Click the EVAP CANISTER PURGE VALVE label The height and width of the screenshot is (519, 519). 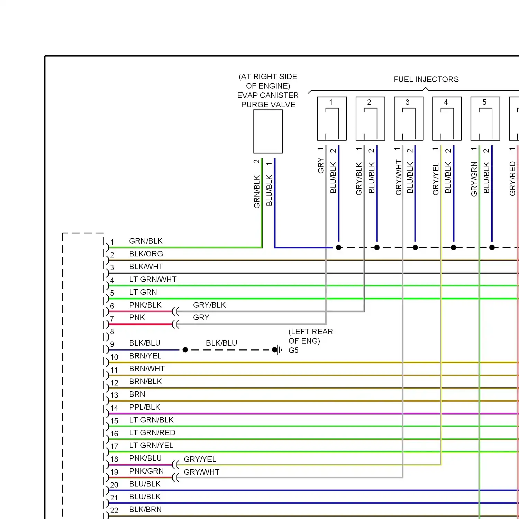click(268, 100)
